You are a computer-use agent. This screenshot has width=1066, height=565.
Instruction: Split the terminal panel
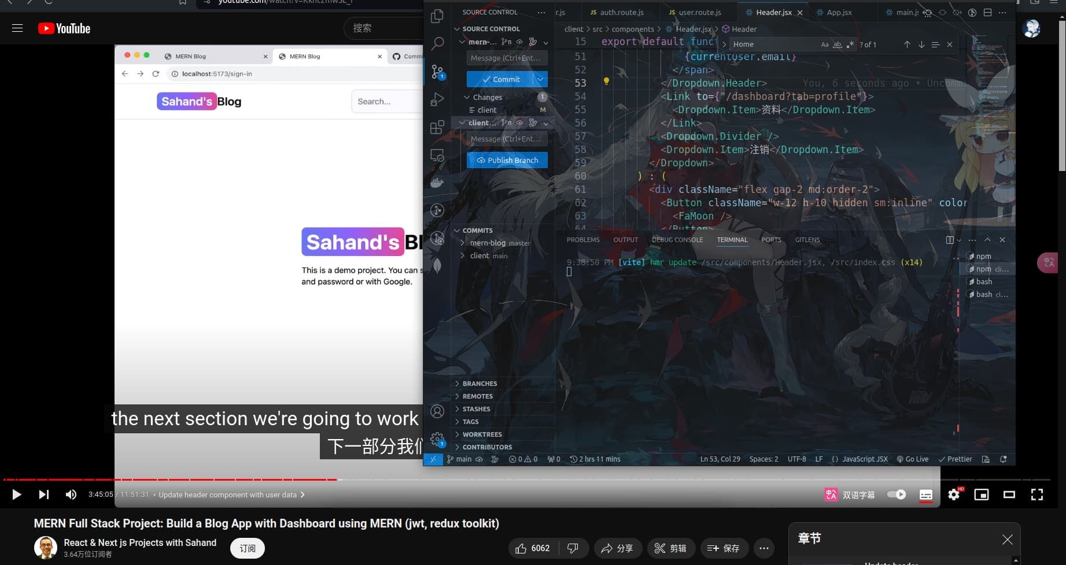click(950, 240)
